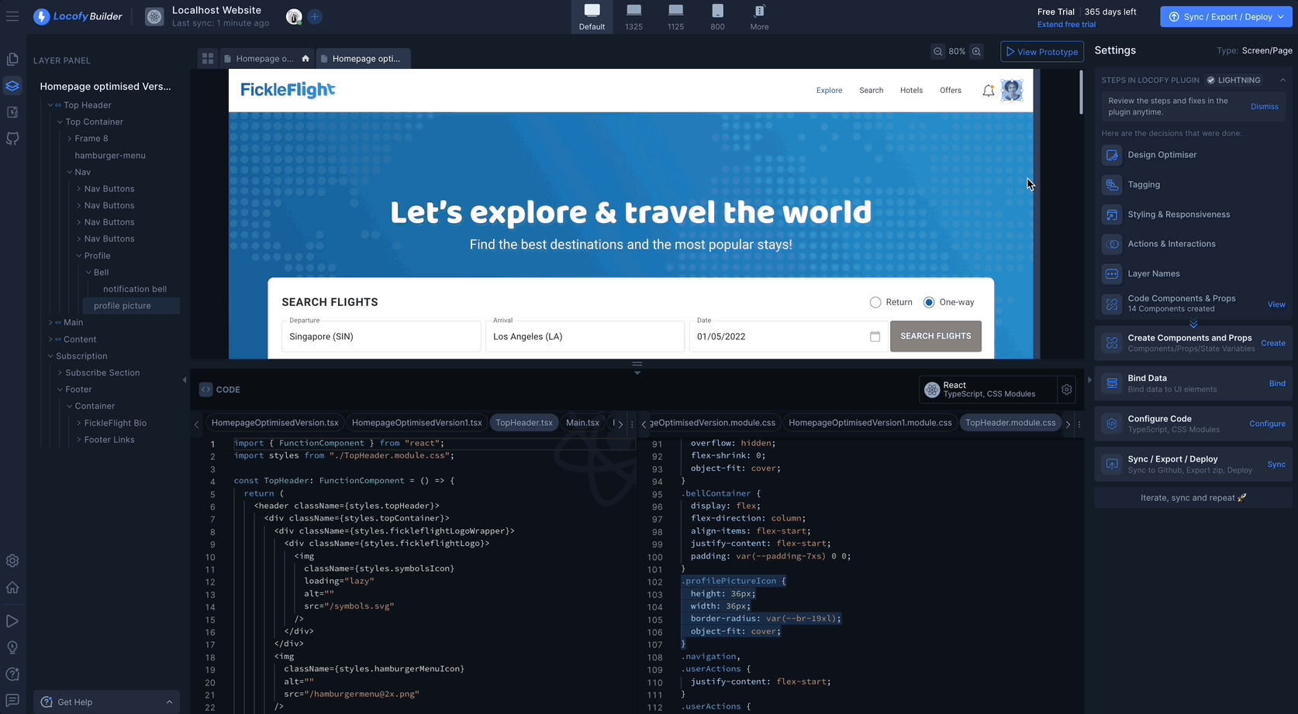Open the hamburger main menu
1298x714 pixels.
point(12,16)
